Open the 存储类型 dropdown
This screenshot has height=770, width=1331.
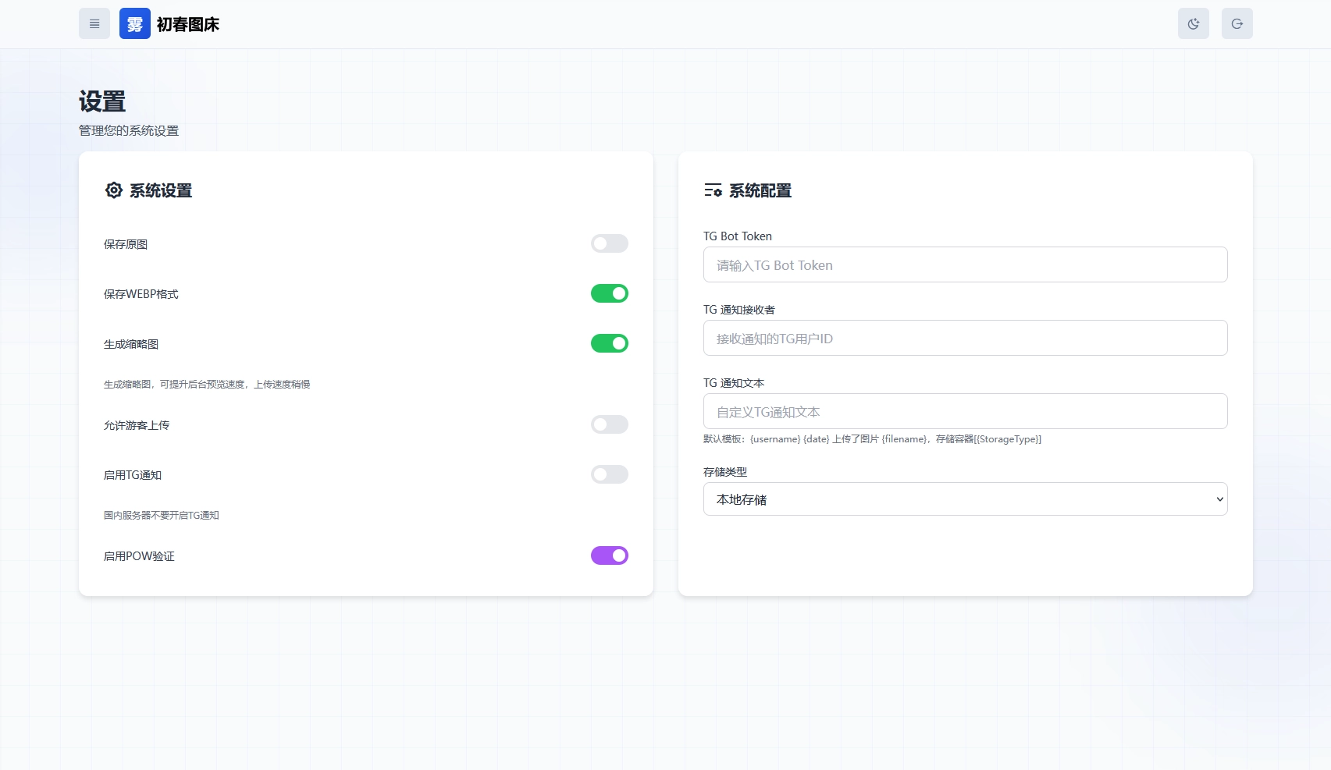pos(964,499)
